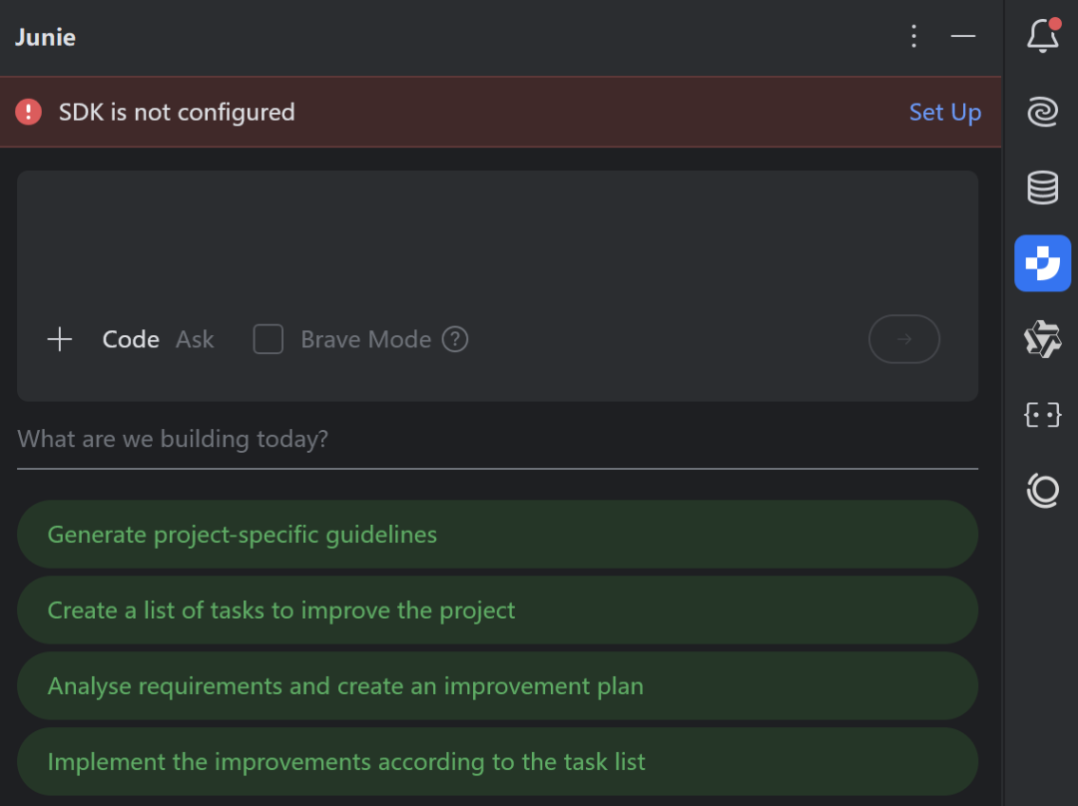The width and height of the screenshot is (1078, 806).
Task: Switch to Ask mode
Action: click(x=196, y=339)
